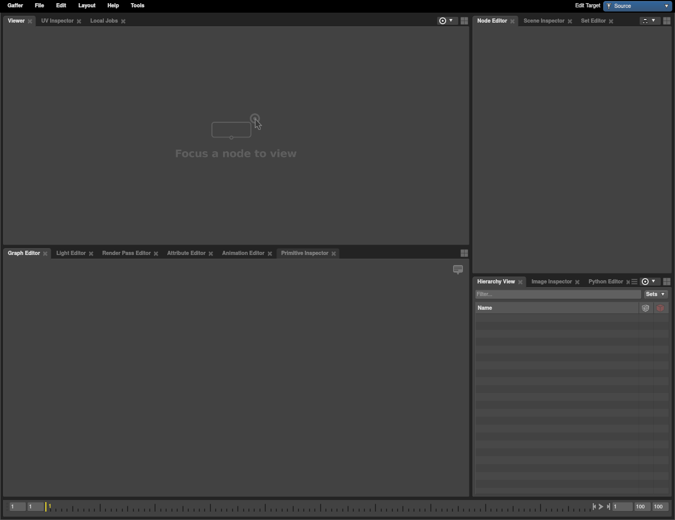This screenshot has width=675, height=520.
Task: Close the UV Inspector tab
Action: pyautogui.click(x=79, y=21)
